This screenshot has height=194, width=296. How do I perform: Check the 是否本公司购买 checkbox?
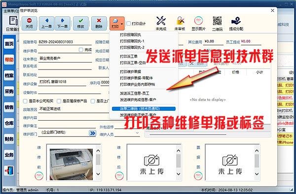coord(25,101)
